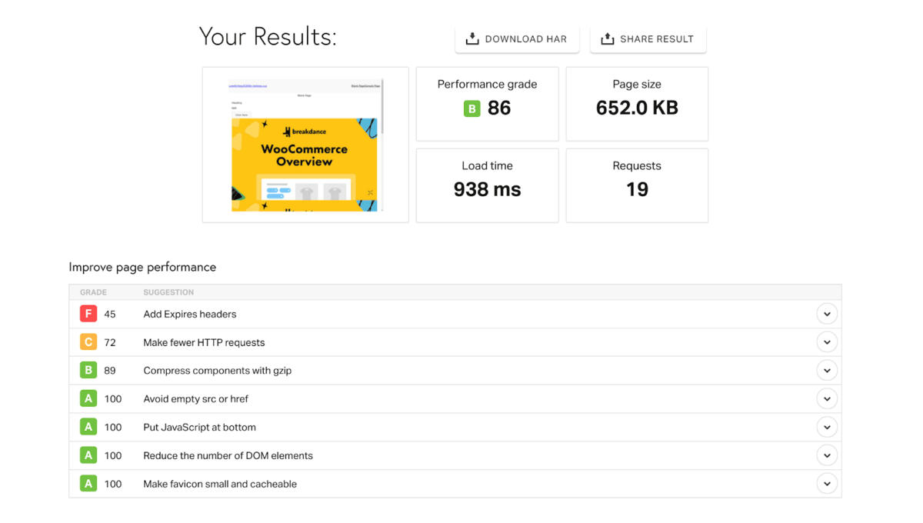Click the red F grade badge
This screenshot has height=523, width=923.
(x=88, y=314)
